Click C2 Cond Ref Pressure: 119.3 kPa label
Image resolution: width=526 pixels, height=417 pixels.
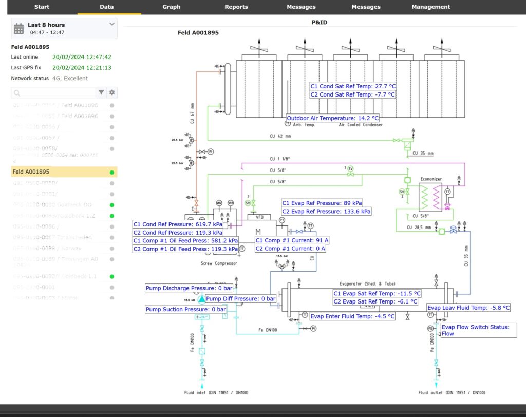point(178,233)
